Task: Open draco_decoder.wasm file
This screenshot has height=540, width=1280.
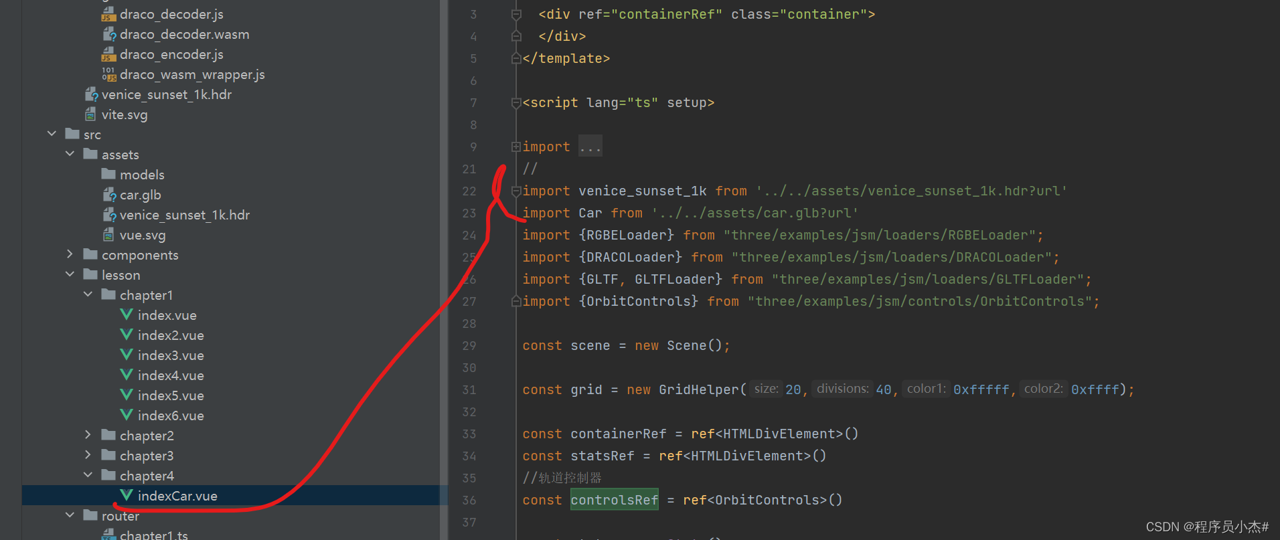Action: pyautogui.click(x=185, y=34)
